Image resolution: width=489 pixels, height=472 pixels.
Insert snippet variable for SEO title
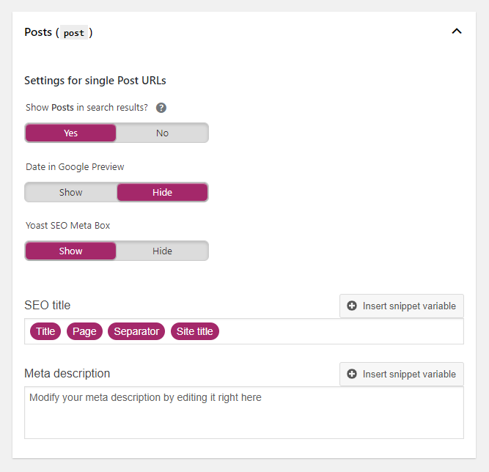tap(402, 306)
